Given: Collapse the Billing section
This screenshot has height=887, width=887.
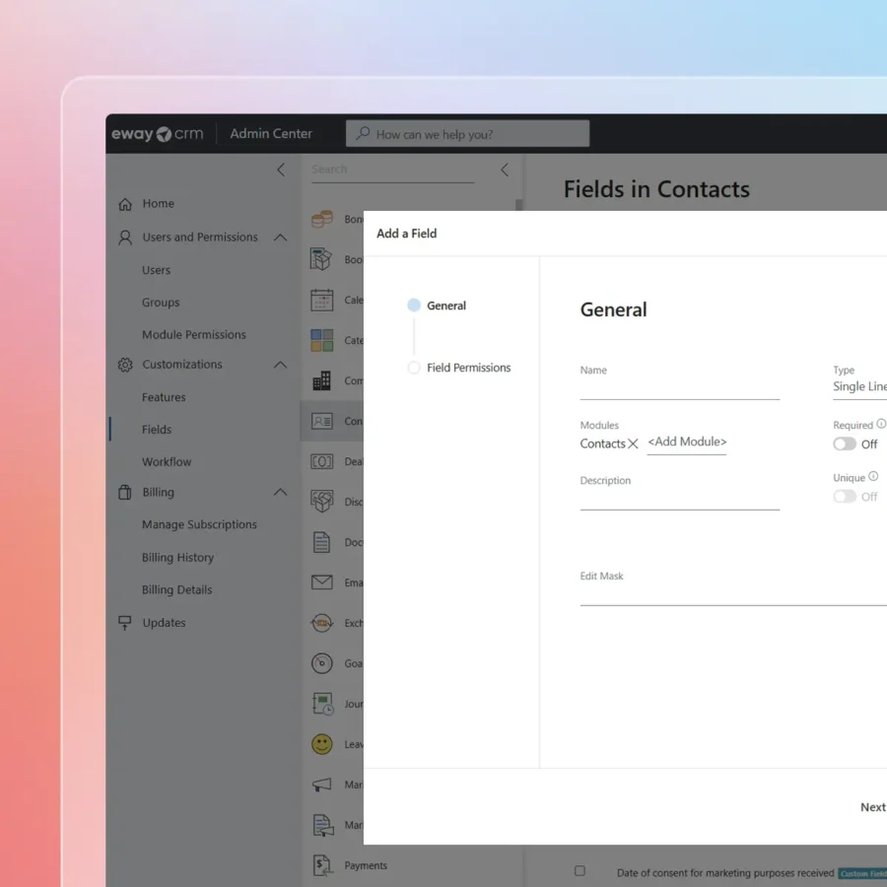Looking at the screenshot, I should [280, 492].
